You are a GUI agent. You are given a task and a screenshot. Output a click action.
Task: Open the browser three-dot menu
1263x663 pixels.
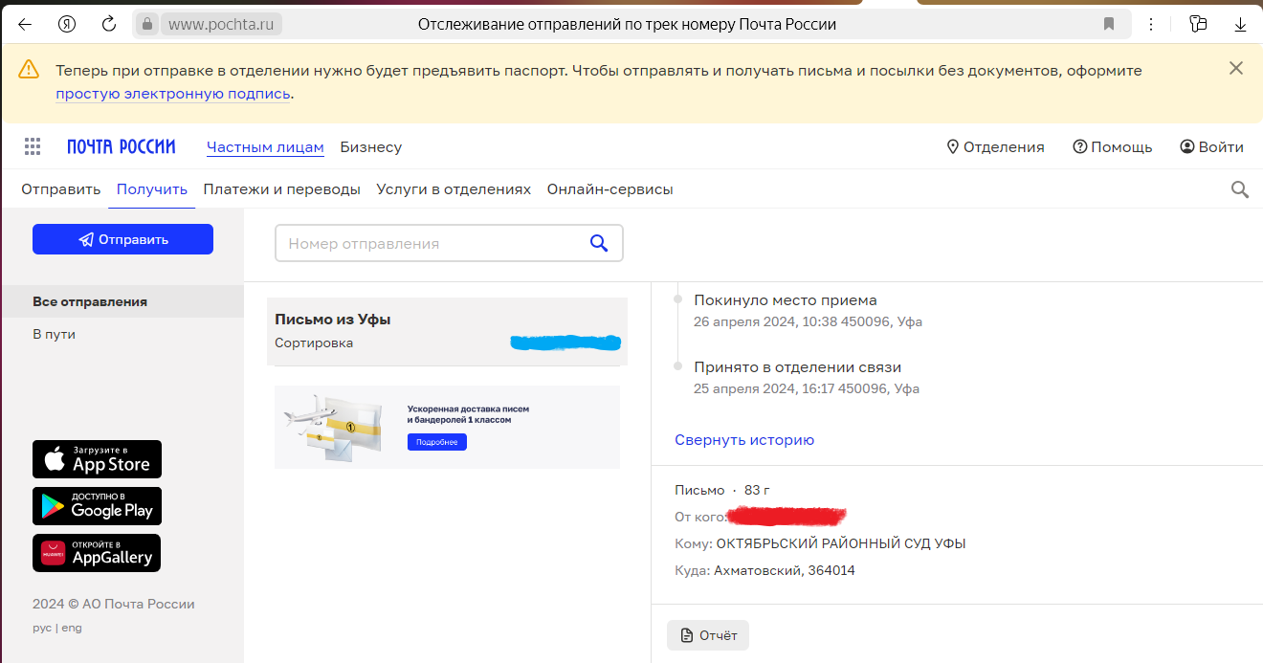click(x=1151, y=23)
